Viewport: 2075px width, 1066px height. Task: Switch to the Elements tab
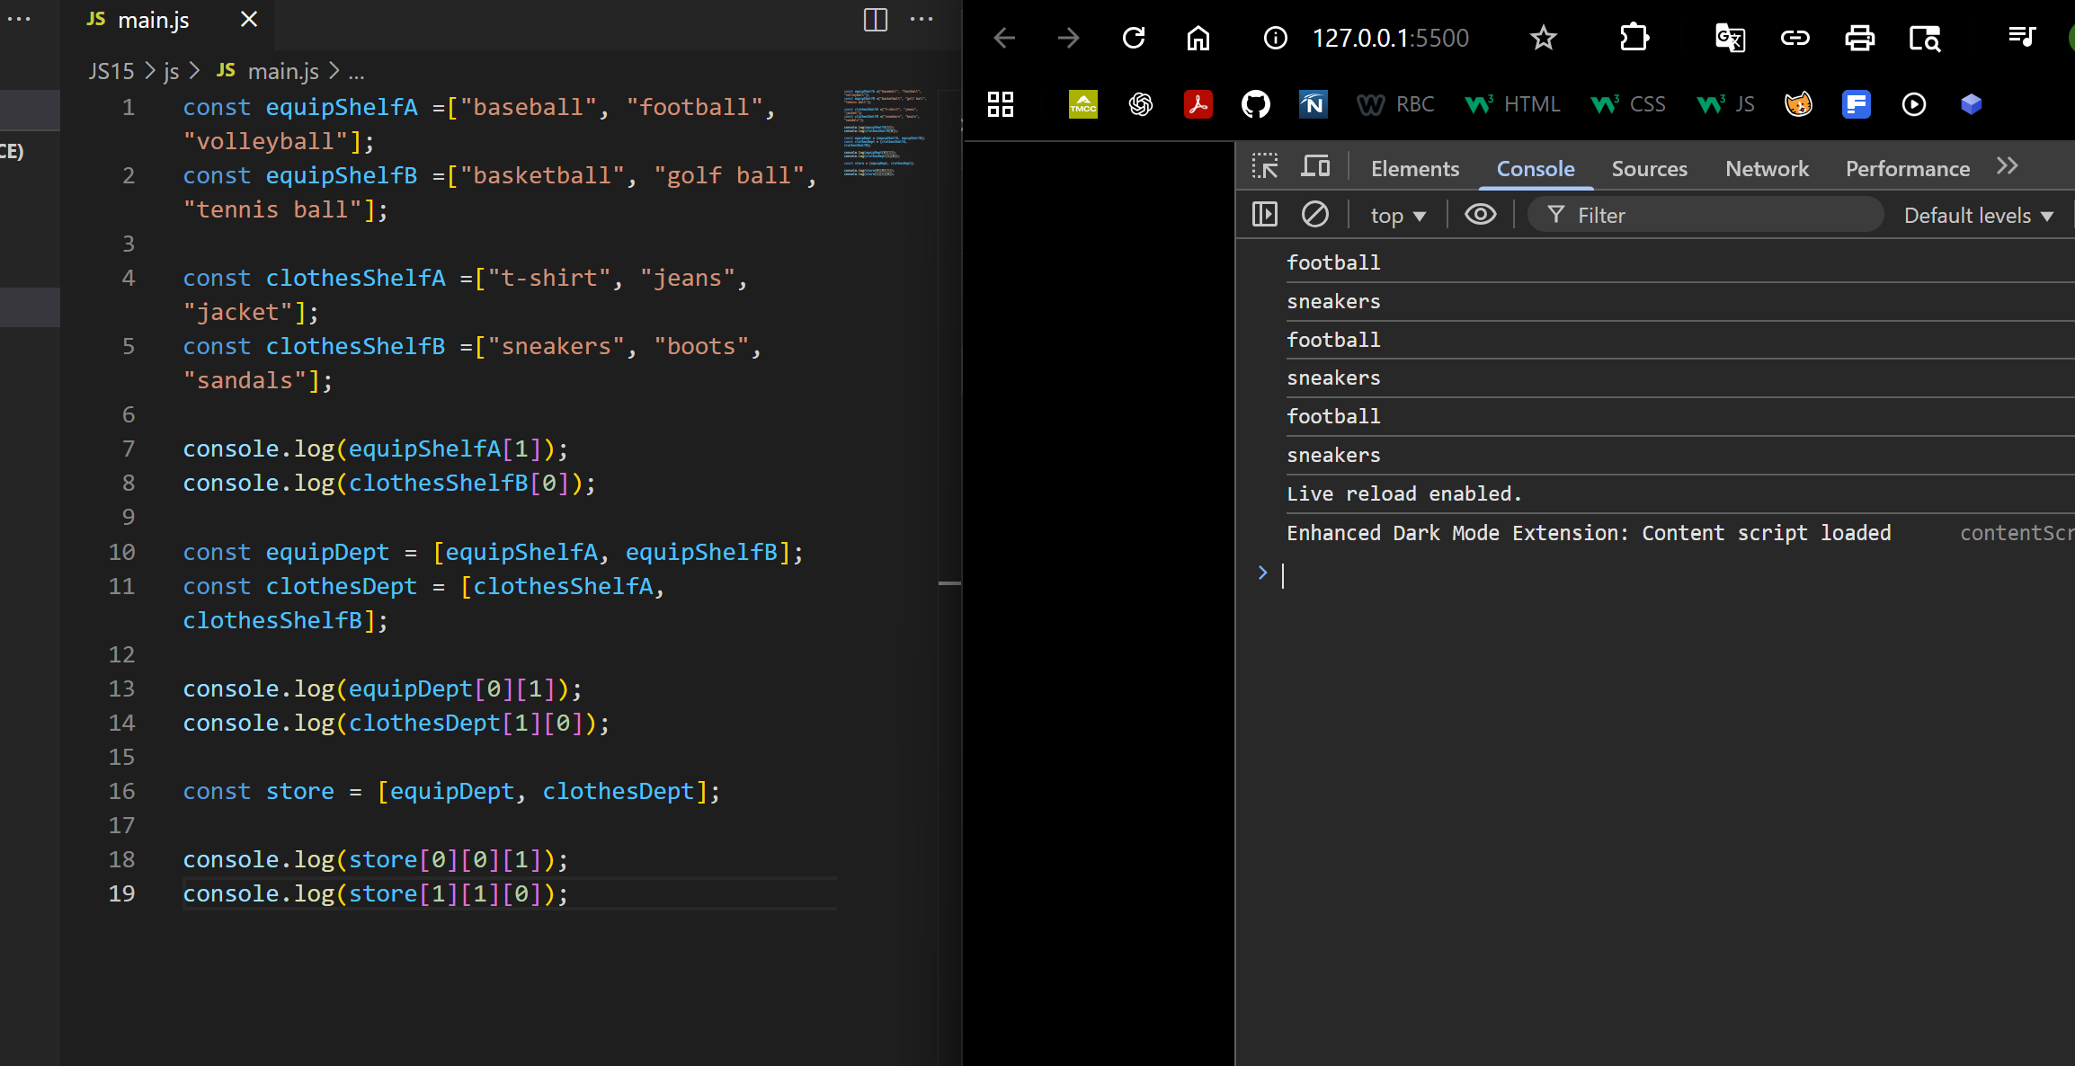[1414, 169]
